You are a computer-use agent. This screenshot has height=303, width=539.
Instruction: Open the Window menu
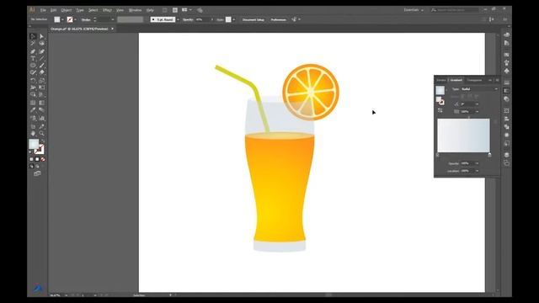coord(135,10)
